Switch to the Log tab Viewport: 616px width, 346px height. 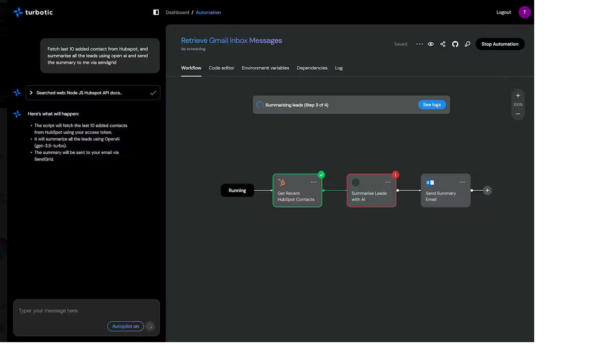tap(339, 68)
